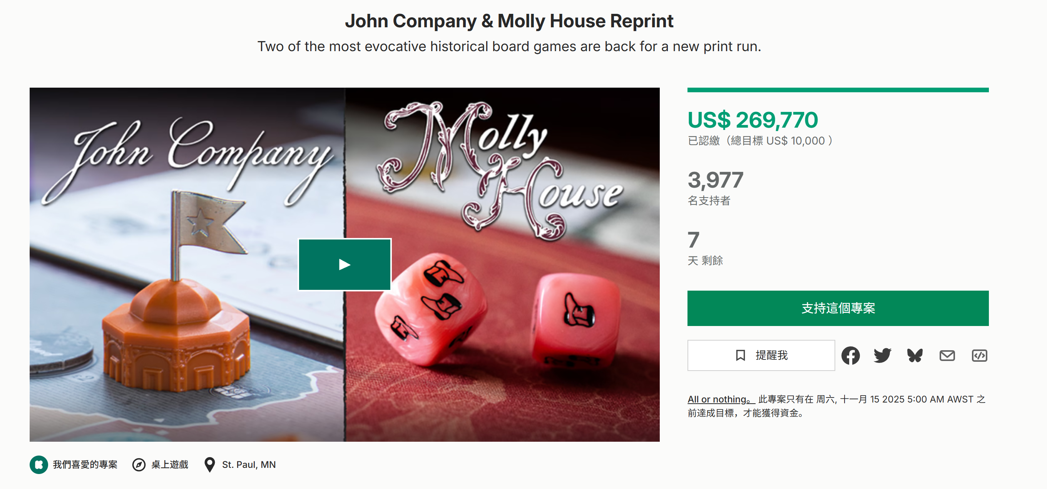The width and height of the screenshot is (1047, 489).
Task: Share the project on Twitter
Action: pos(882,356)
